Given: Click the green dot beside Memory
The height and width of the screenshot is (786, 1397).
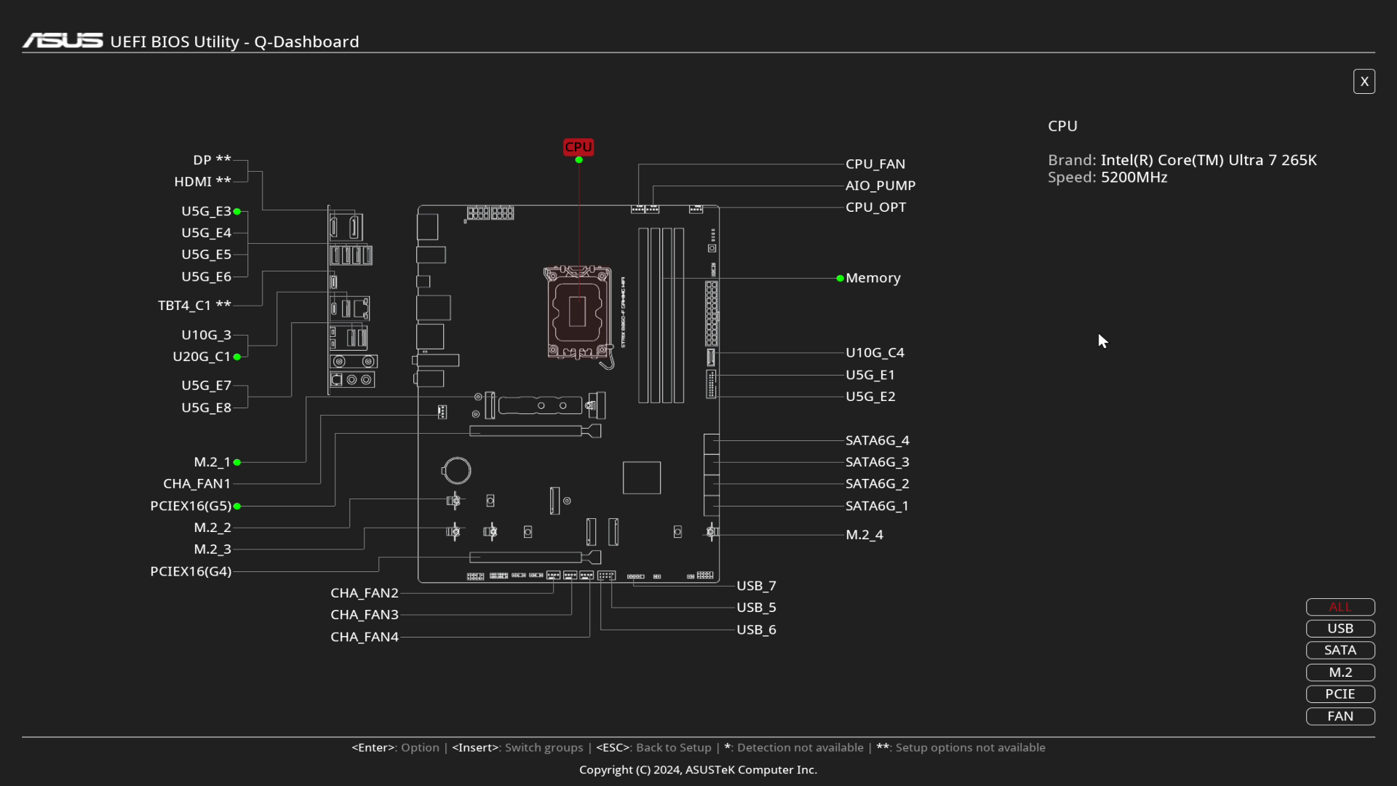Looking at the screenshot, I should (x=840, y=278).
